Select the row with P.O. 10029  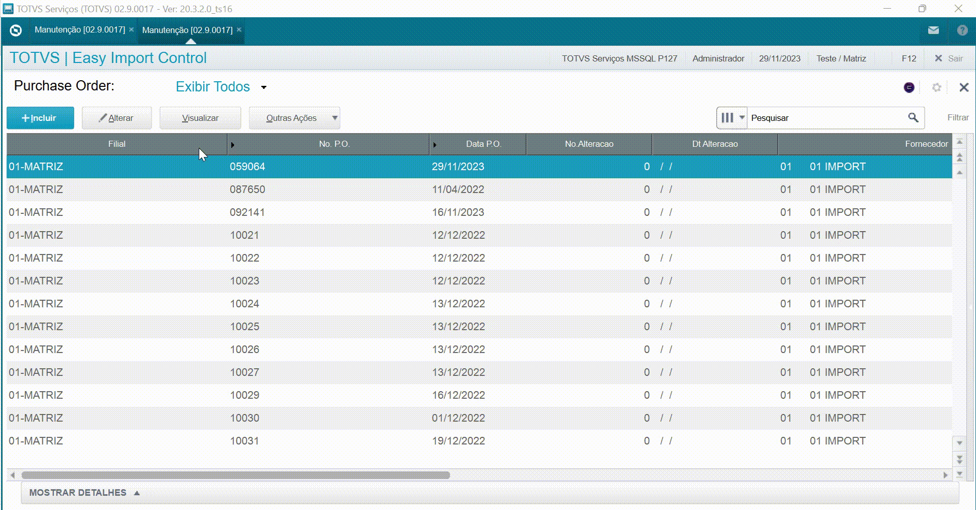click(x=479, y=395)
